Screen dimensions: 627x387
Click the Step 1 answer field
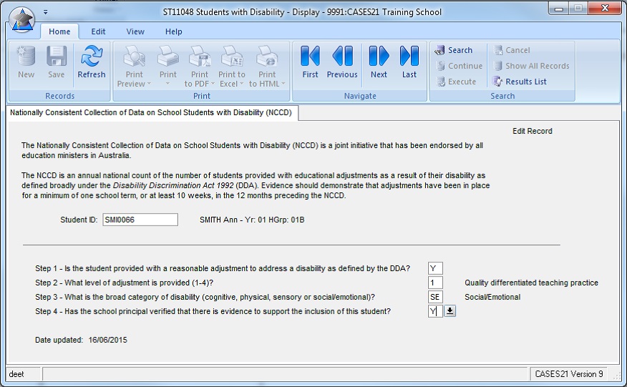pyautogui.click(x=435, y=268)
